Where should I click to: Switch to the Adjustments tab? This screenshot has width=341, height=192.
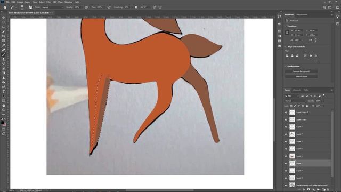[x=302, y=14]
